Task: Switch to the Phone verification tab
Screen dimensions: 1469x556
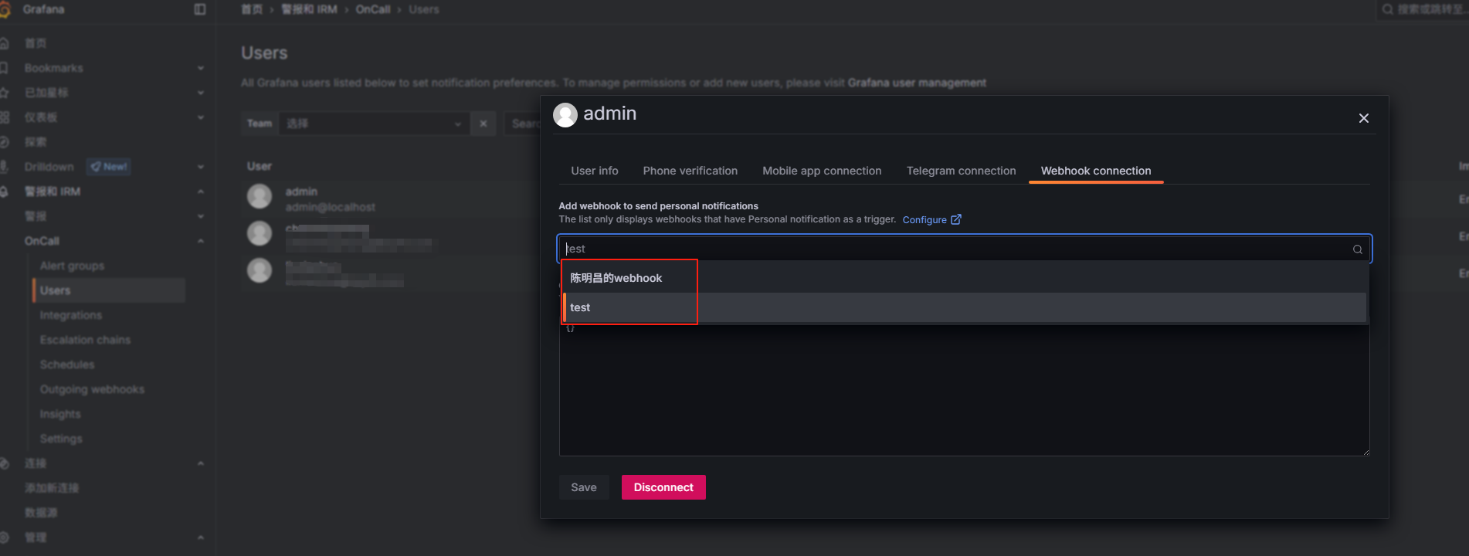Action: pos(690,171)
